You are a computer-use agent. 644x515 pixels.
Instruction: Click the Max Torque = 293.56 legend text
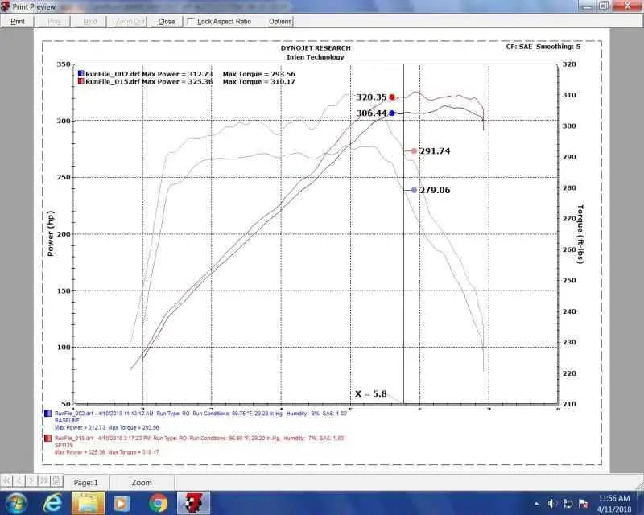(258, 74)
